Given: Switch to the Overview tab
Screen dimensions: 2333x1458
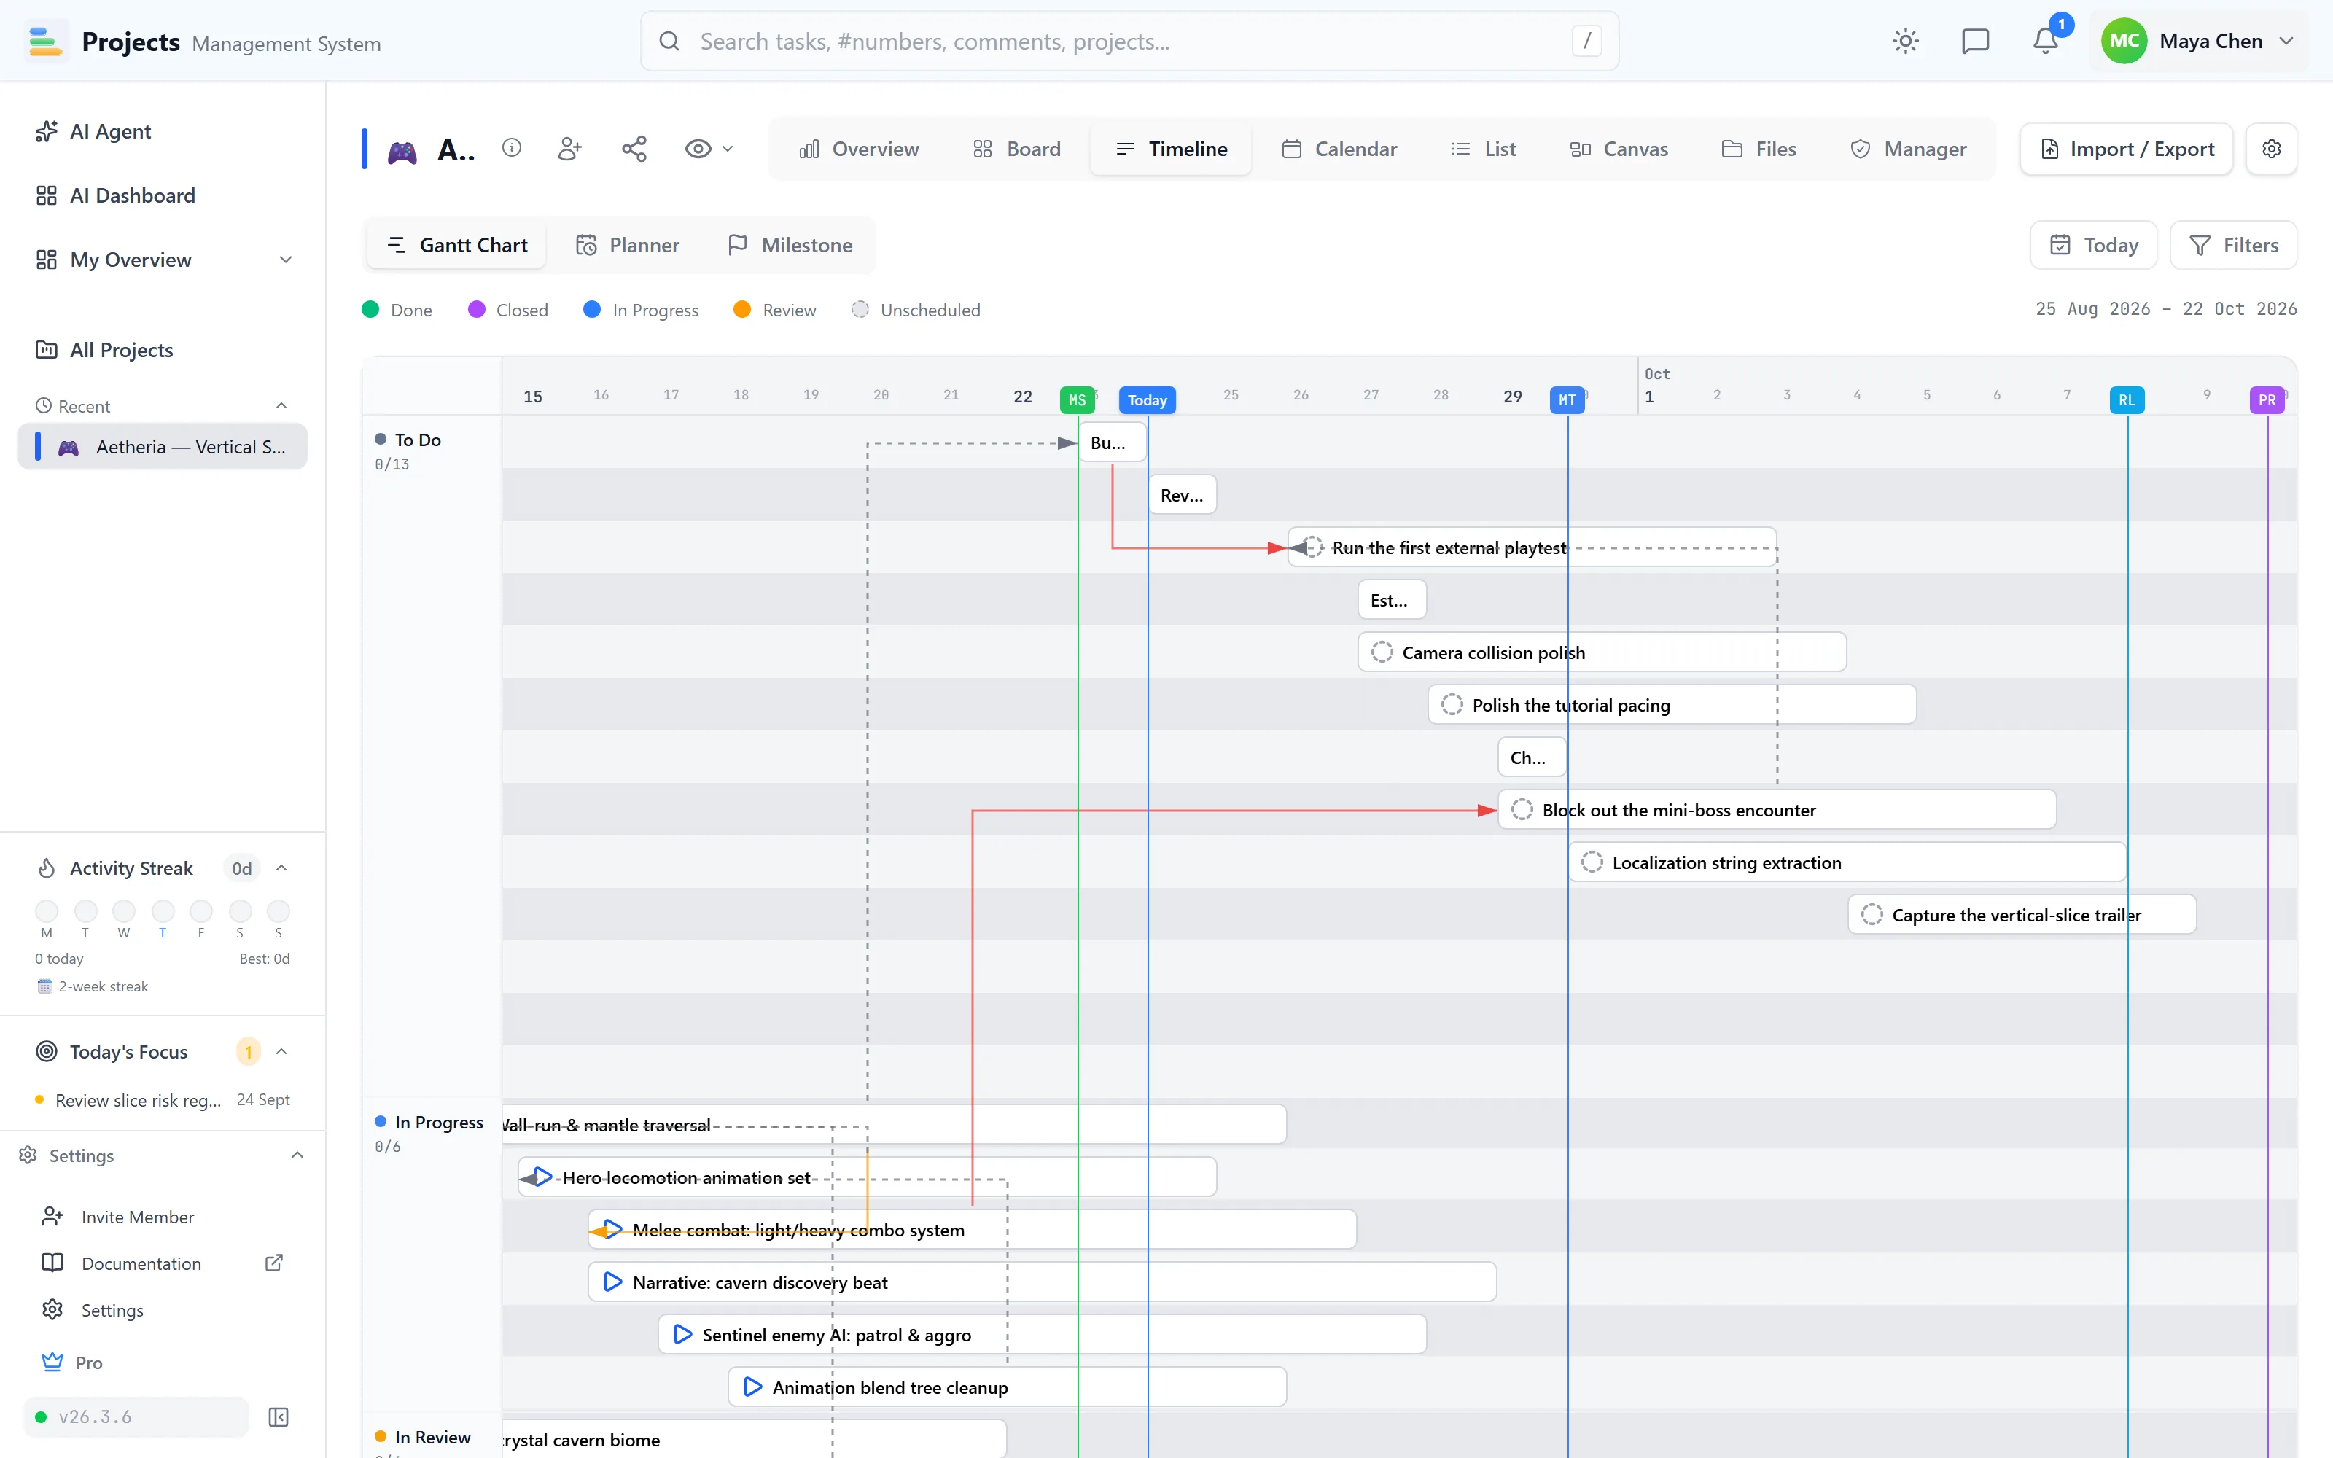Looking at the screenshot, I should [858, 149].
